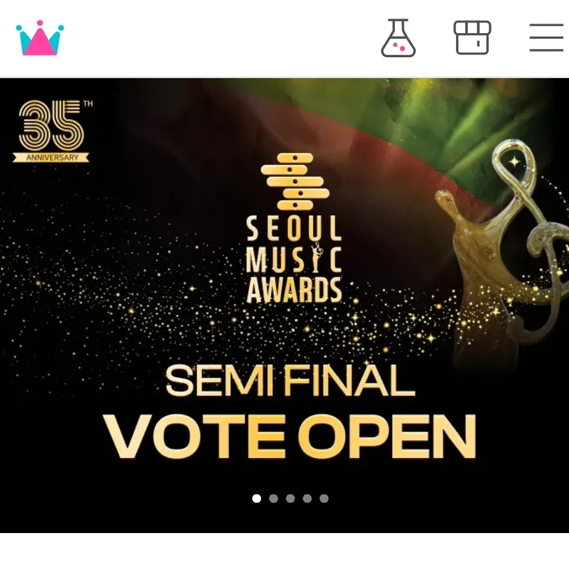
Task: Open the lab flask icon
Action: point(398,38)
